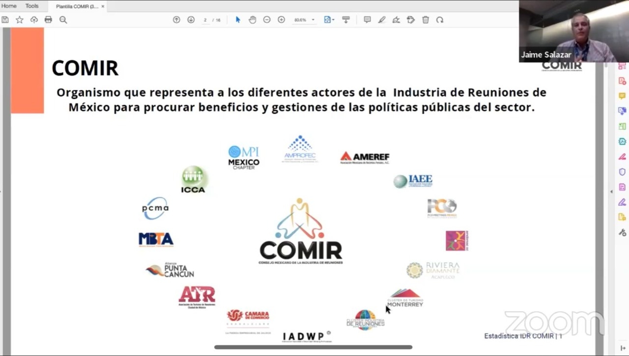The width and height of the screenshot is (629, 356).
Task: Collapse the right tools pane arrow
Action: click(x=611, y=192)
